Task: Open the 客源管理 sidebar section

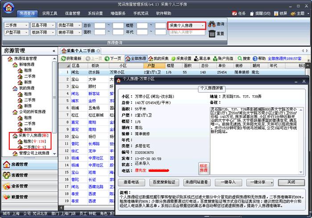Action: (x=30, y=175)
